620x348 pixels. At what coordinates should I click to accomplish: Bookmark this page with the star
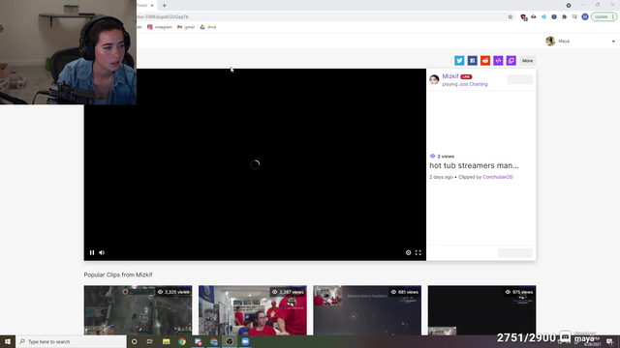tap(511, 17)
